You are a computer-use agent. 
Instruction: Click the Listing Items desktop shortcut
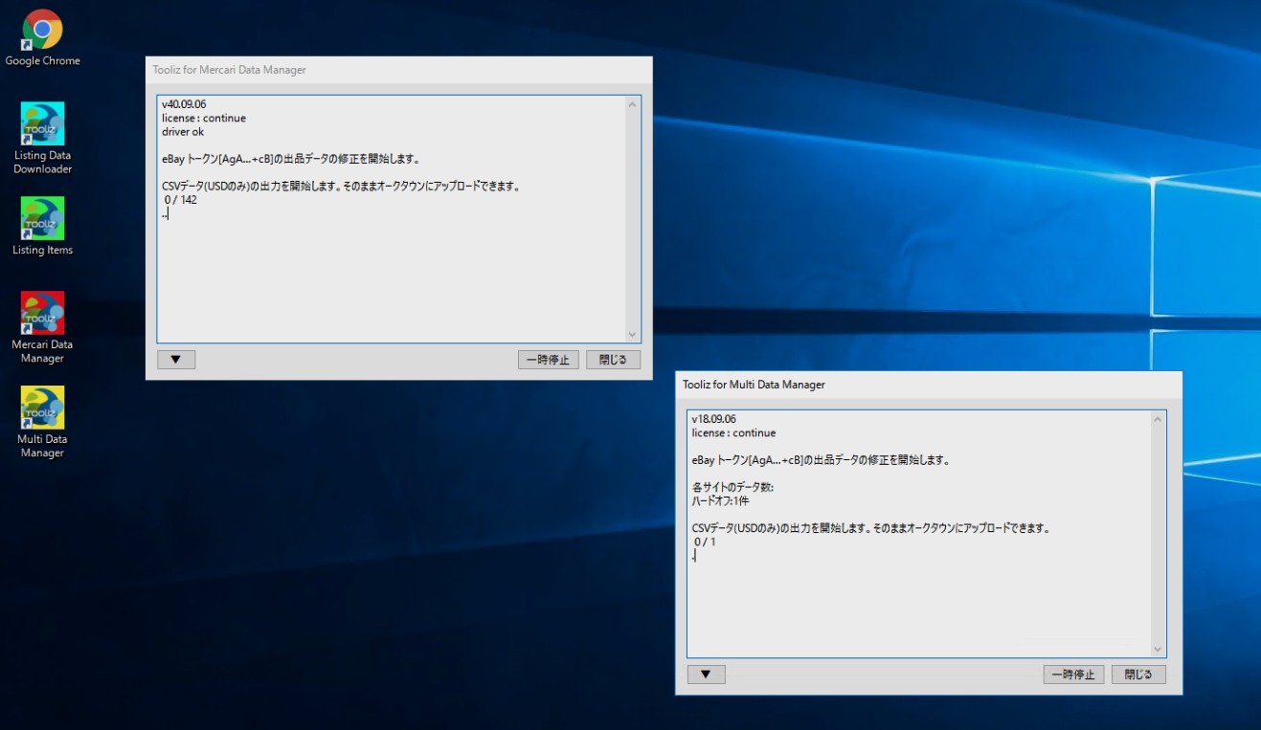point(42,219)
